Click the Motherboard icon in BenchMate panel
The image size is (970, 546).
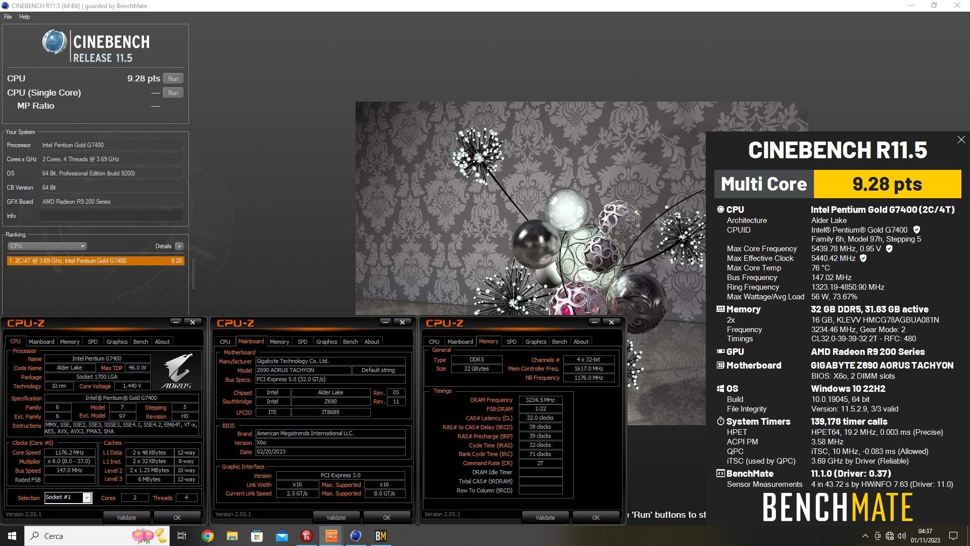pyautogui.click(x=720, y=365)
